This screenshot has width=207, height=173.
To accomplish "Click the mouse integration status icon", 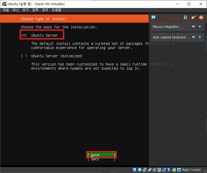I will [174, 170].
